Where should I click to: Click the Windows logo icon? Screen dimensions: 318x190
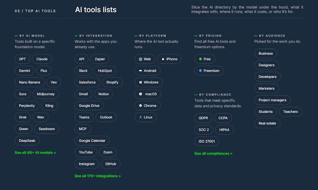[140, 83]
